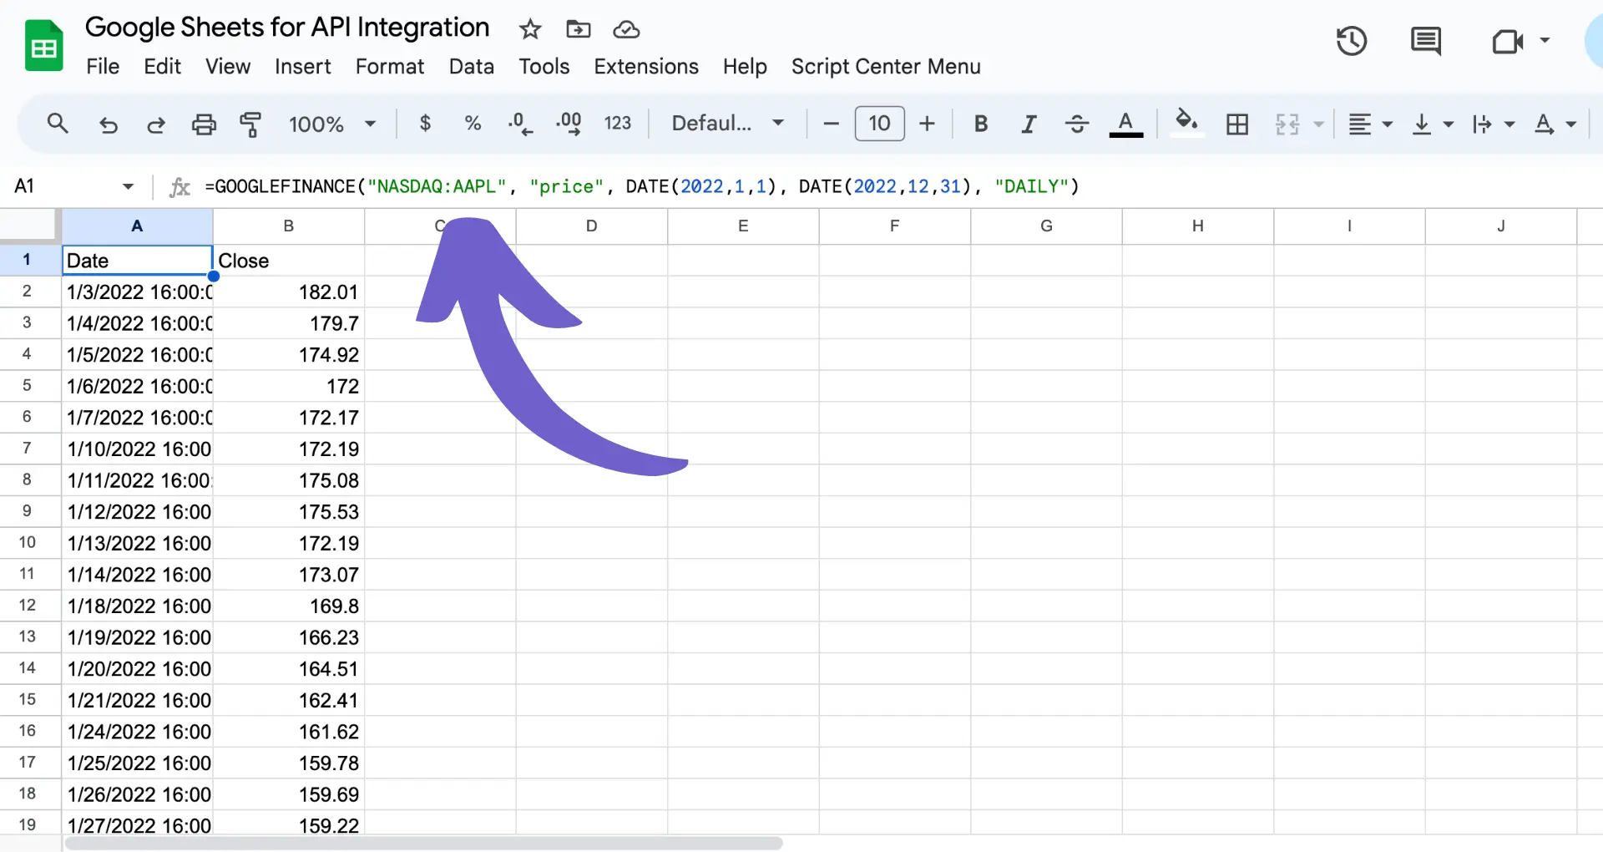Click the select-all corner box
This screenshot has width=1603, height=852.
[30, 226]
